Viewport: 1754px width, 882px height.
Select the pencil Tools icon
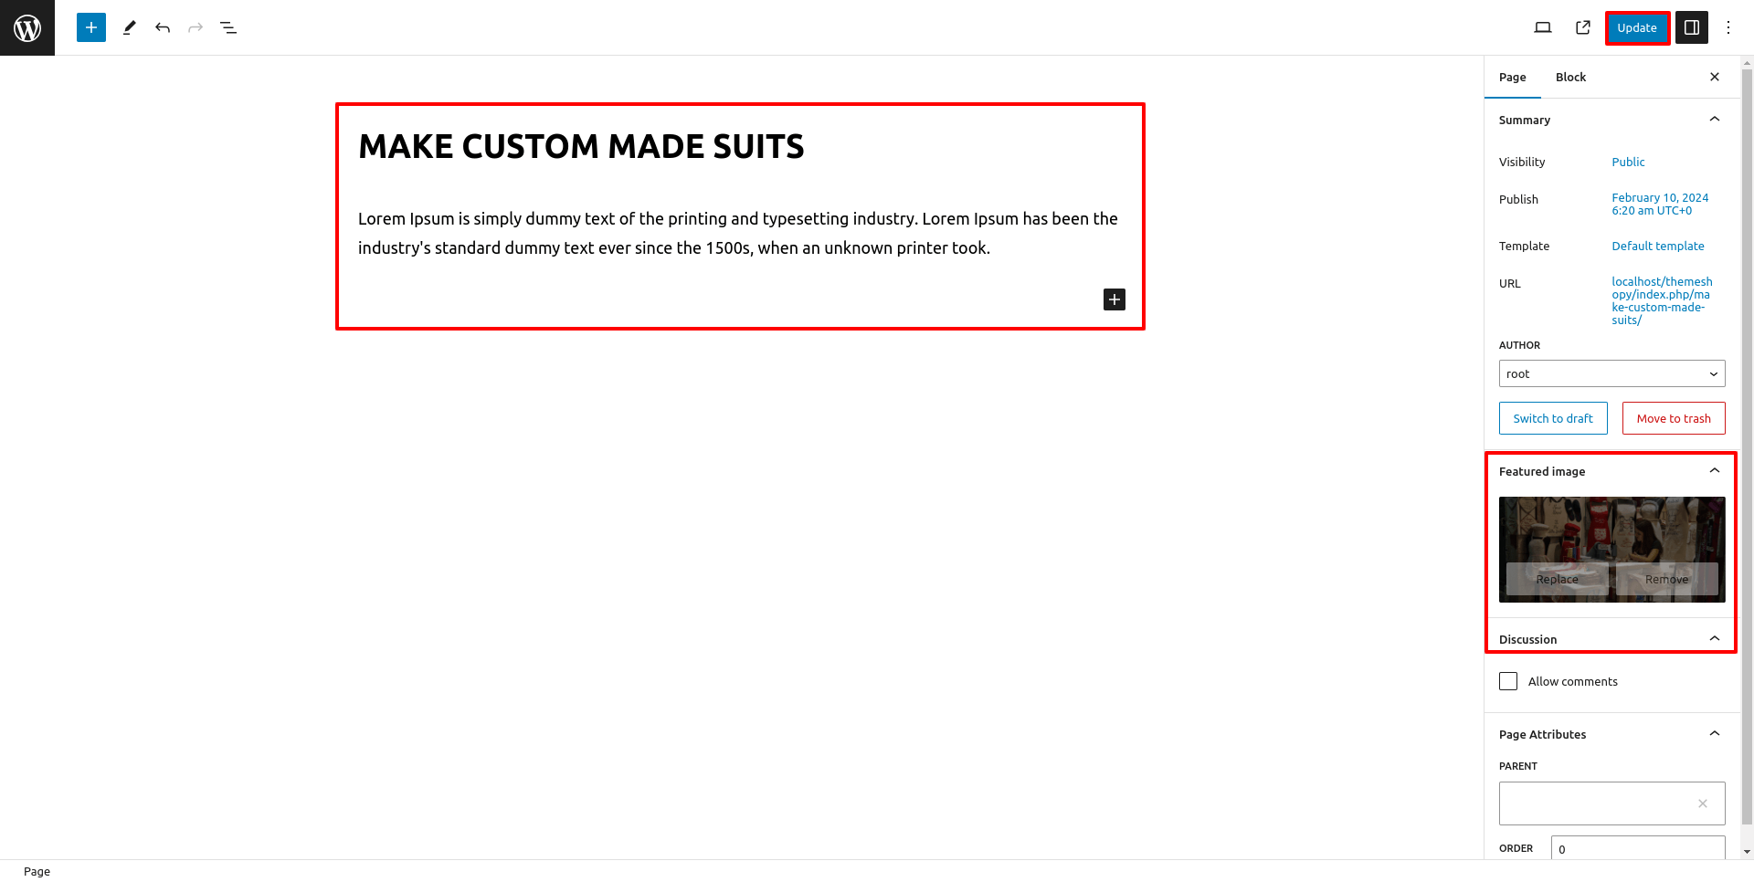[130, 27]
